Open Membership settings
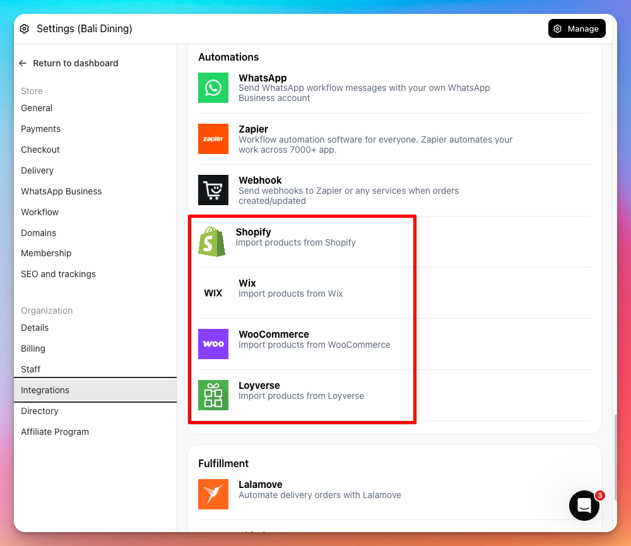This screenshot has width=631, height=546. coord(46,253)
